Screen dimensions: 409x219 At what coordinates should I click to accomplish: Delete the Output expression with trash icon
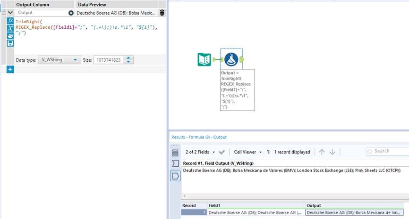coord(162,13)
